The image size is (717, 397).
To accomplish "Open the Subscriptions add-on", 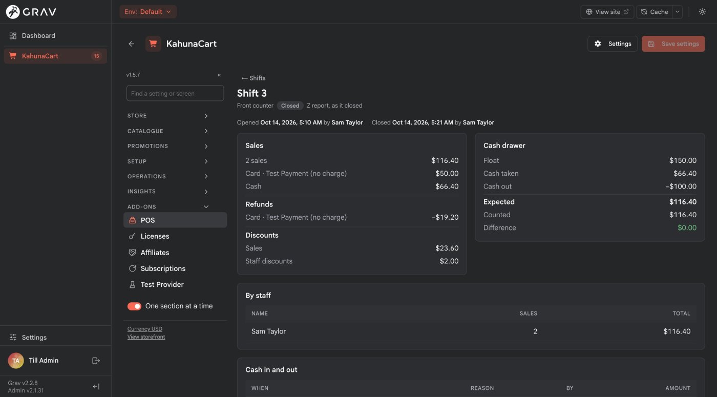I will click(x=175, y=268).
